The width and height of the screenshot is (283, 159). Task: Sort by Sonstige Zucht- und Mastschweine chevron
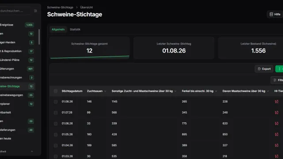click(175, 91)
